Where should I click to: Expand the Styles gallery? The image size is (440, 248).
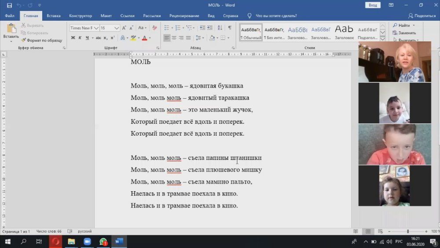382,39
